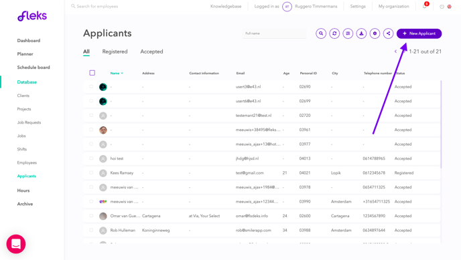Open the pink chat widget

pos(16,244)
